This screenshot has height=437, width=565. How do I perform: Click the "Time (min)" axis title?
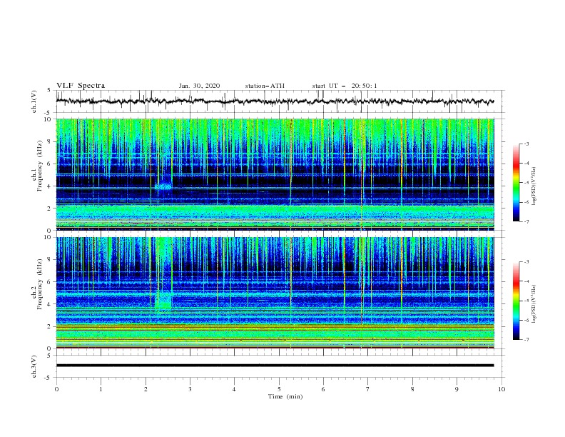tap(285, 396)
